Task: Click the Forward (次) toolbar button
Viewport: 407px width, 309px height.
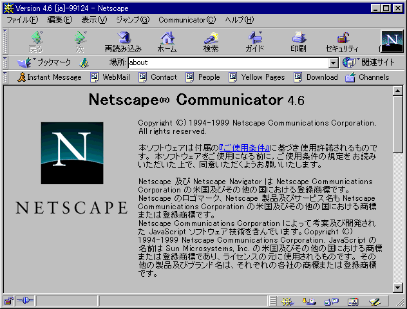Action: 80,42
